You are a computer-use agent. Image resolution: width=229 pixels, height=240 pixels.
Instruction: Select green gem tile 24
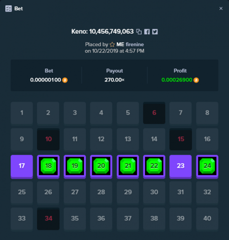click(x=207, y=167)
